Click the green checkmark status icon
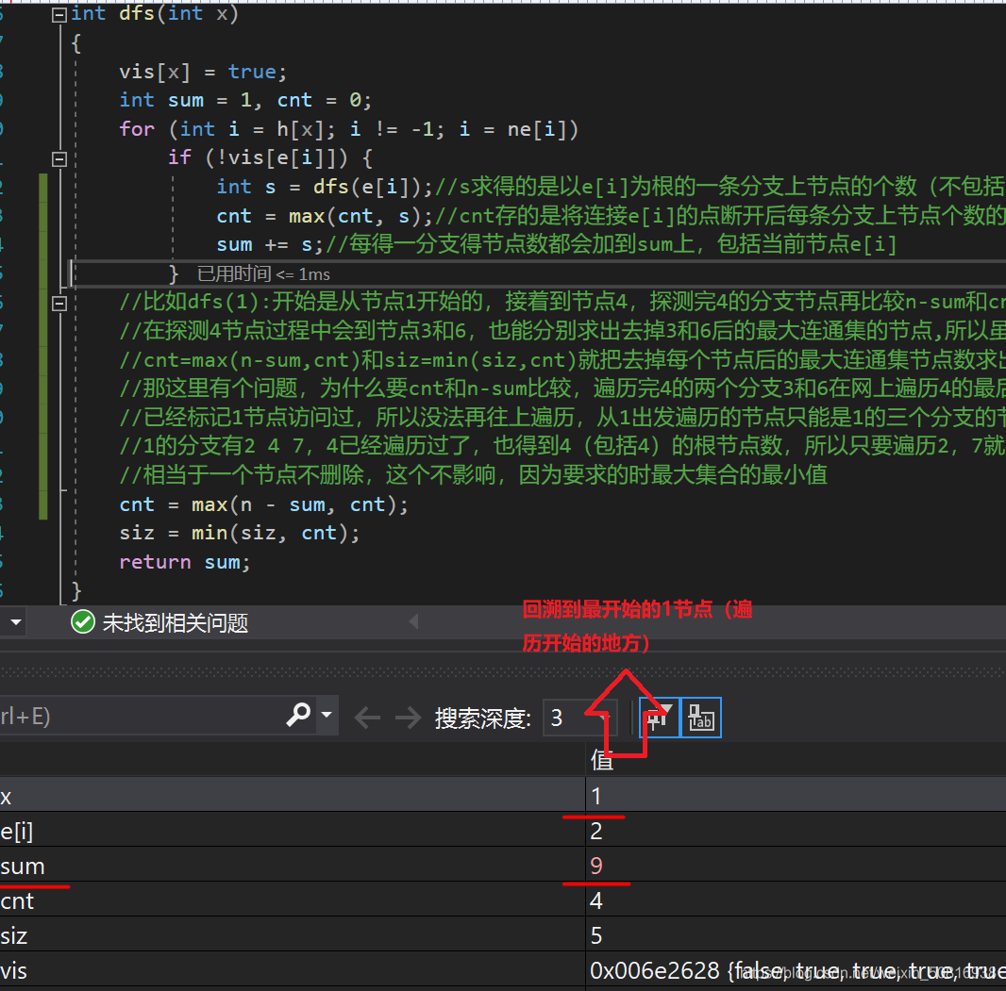Image resolution: width=1006 pixels, height=991 pixels. 83,621
